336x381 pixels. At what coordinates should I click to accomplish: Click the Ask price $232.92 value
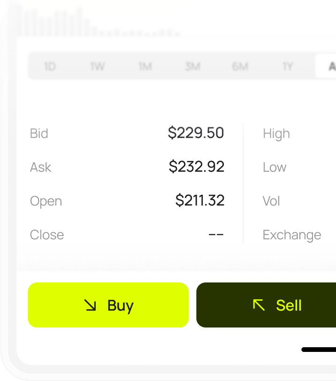tap(197, 167)
